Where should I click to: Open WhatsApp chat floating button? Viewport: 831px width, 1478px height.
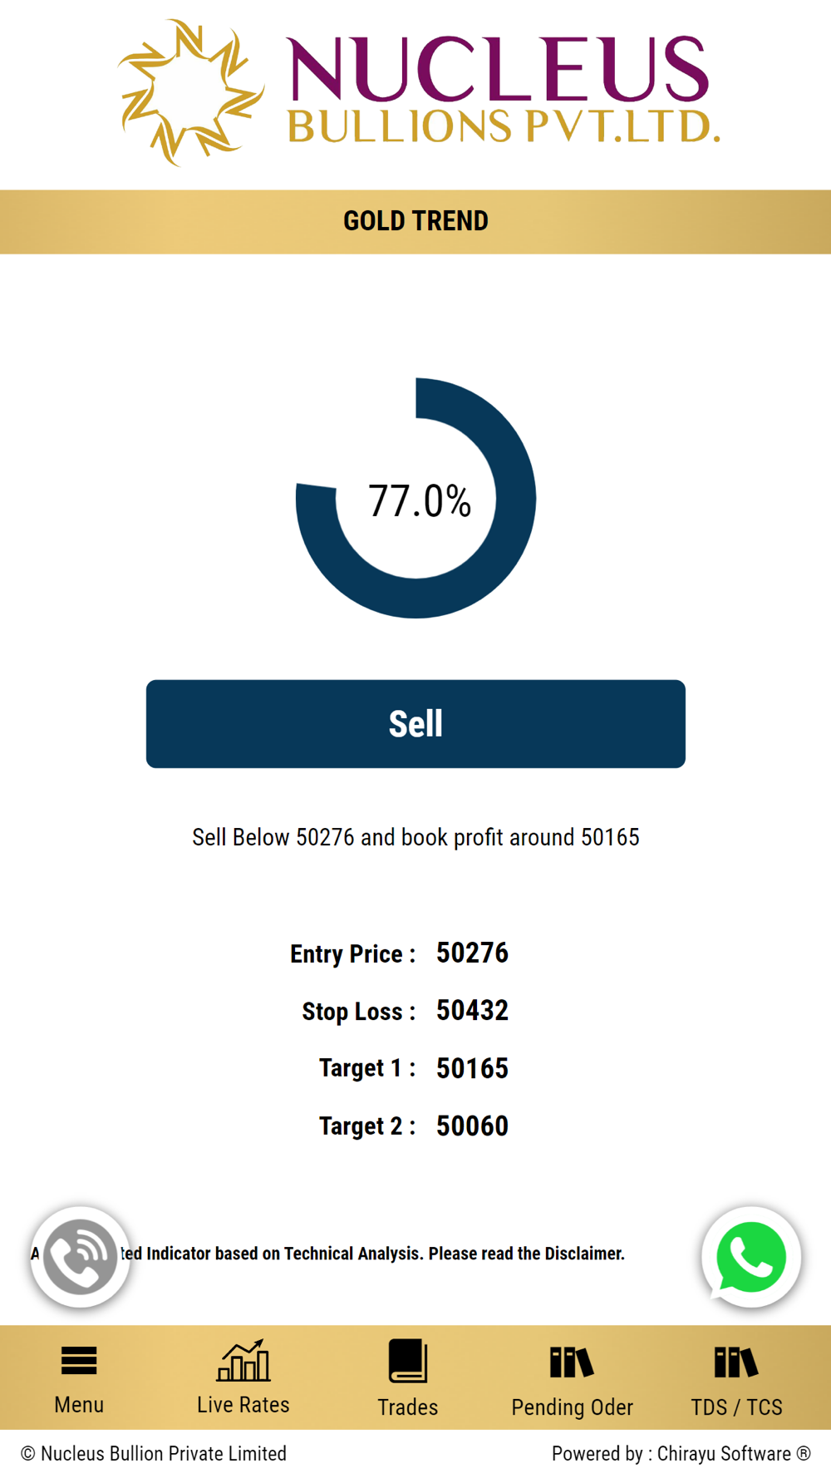tap(751, 1257)
